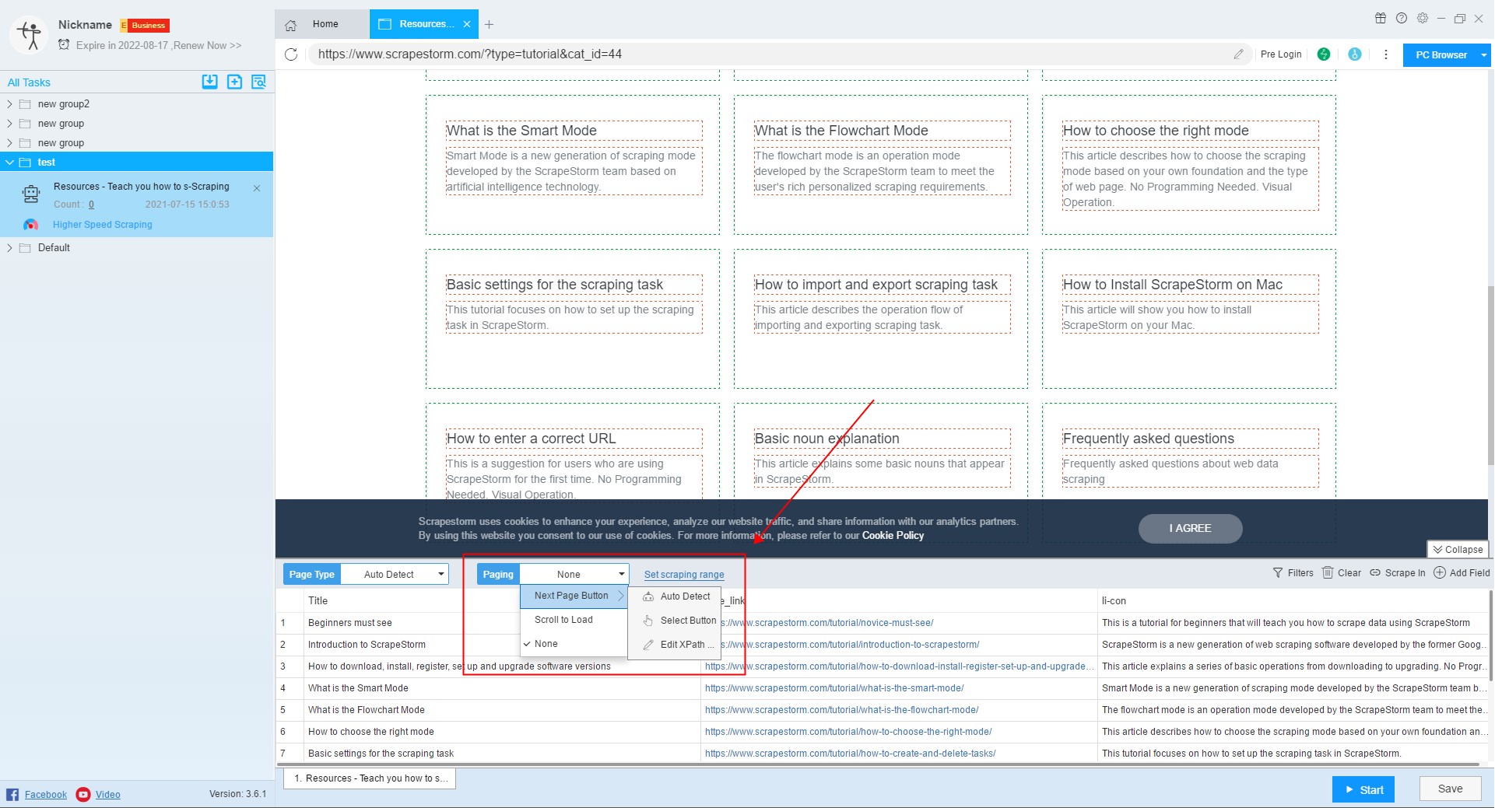Switch to the Home tab

tap(325, 24)
